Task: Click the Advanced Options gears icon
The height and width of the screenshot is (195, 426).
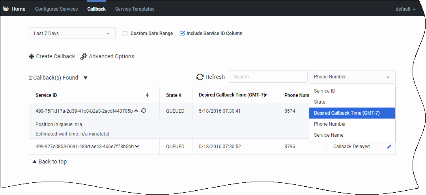Action: pyautogui.click(x=83, y=57)
